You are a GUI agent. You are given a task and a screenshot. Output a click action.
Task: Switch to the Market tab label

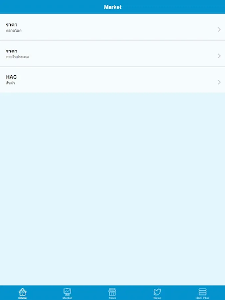tap(67, 298)
